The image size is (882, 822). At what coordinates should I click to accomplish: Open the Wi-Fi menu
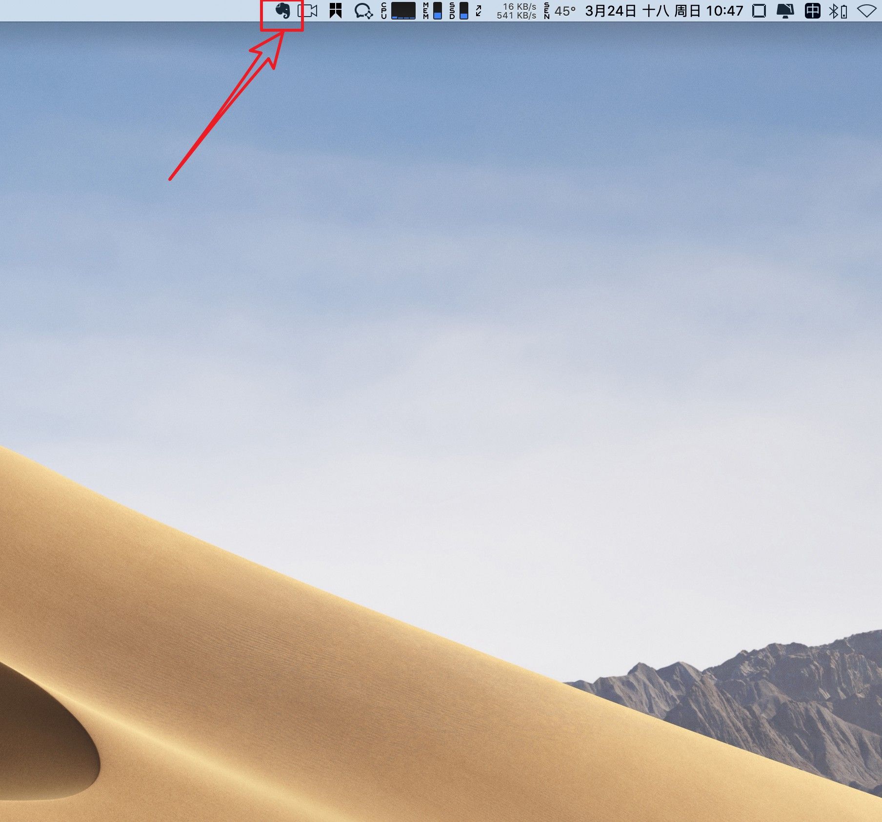pyautogui.click(x=867, y=11)
